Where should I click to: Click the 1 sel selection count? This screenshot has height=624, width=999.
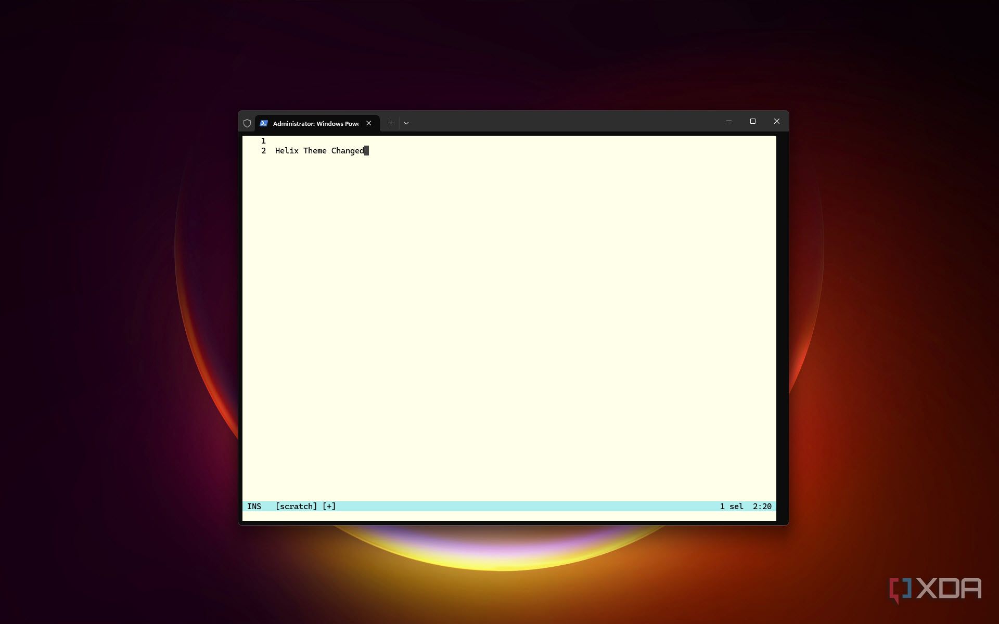click(731, 506)
